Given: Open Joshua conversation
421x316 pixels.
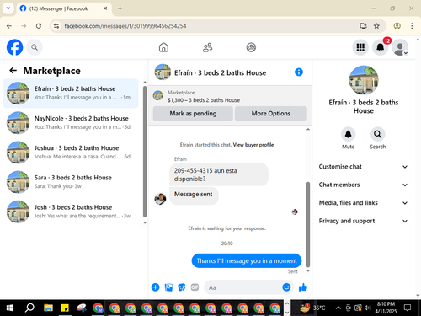Looking at the screenshot, I should click(71, 153).
